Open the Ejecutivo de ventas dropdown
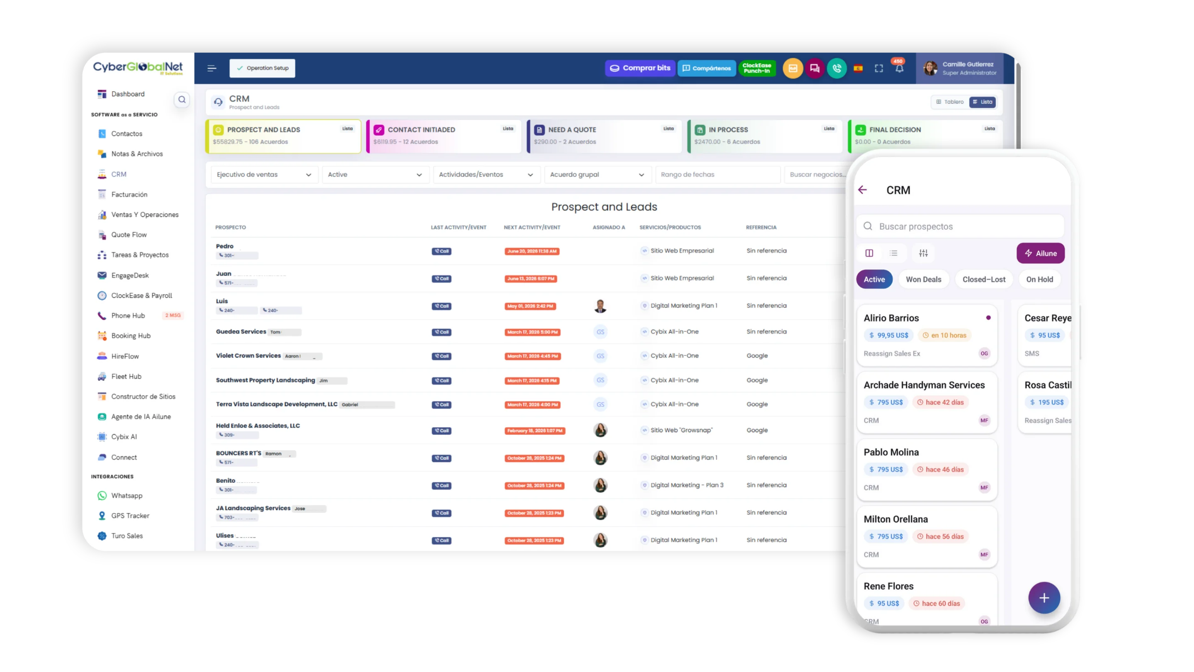 pos(264,174)
